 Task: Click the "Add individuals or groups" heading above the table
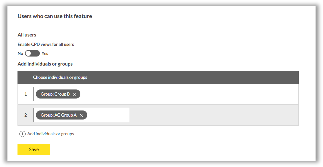point(45,64)
